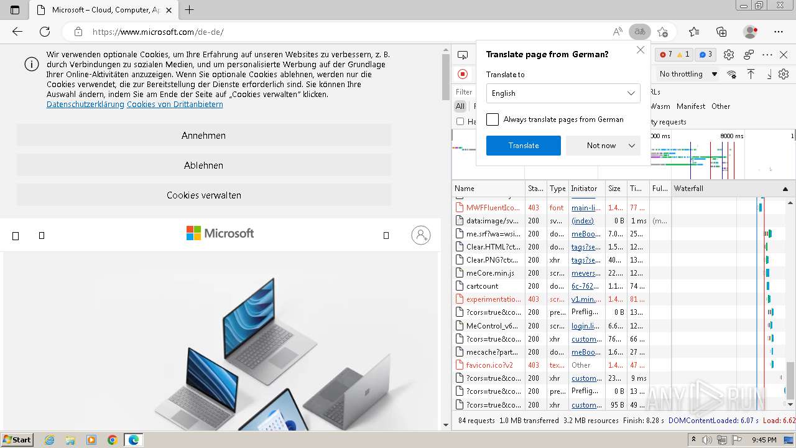Open the login.li... initiator link for MeControl
796x448 pixels.
coord(586,325)
